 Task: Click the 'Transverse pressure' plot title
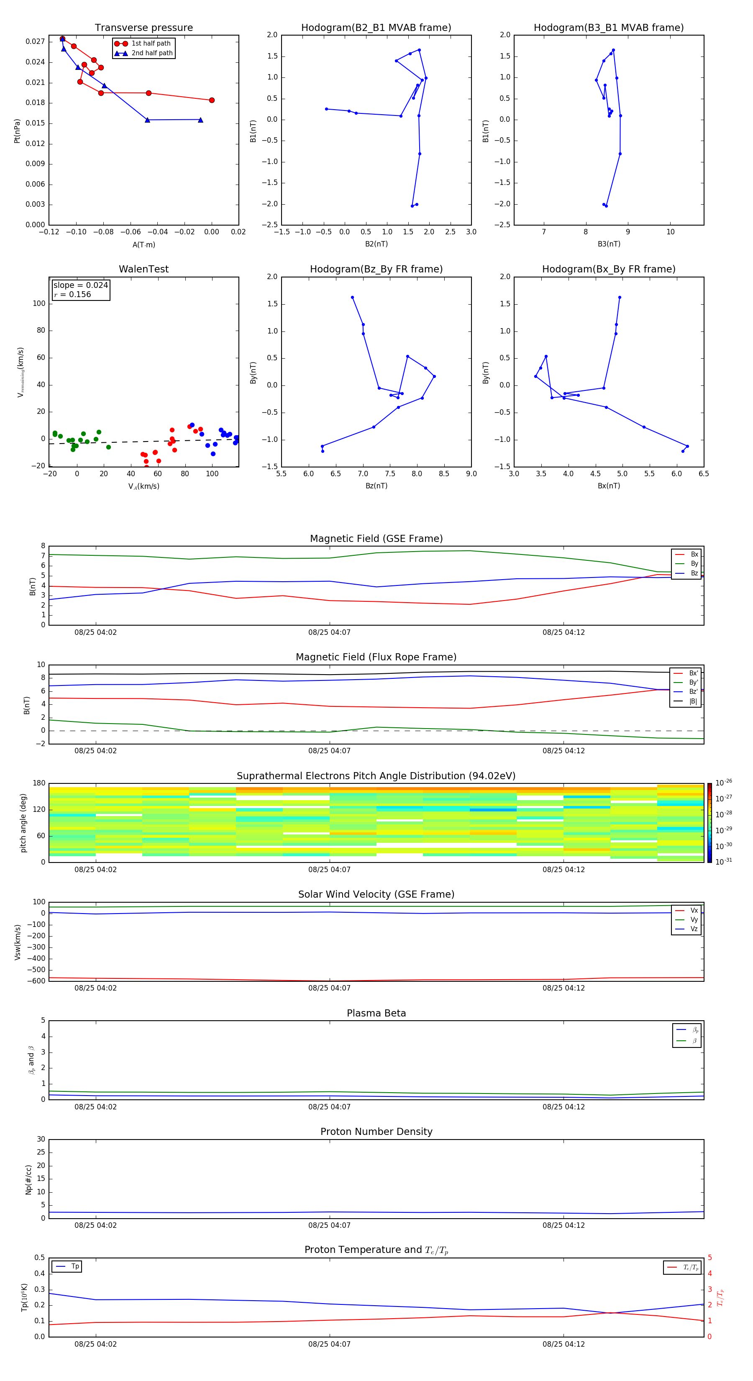pyautogui.click(x=143, y=28)
